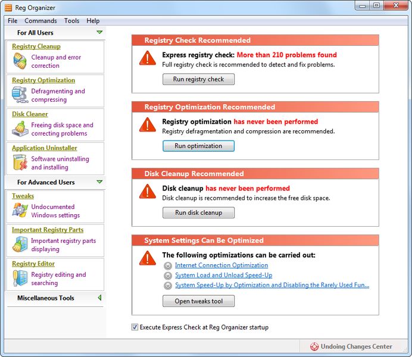Click warning icon in System Settings panel
The image size is (412, 357).
pos(148,258)
